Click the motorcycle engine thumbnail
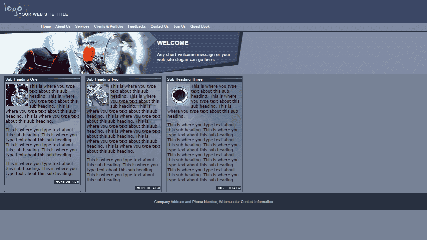427x240 pixels. 98,95
